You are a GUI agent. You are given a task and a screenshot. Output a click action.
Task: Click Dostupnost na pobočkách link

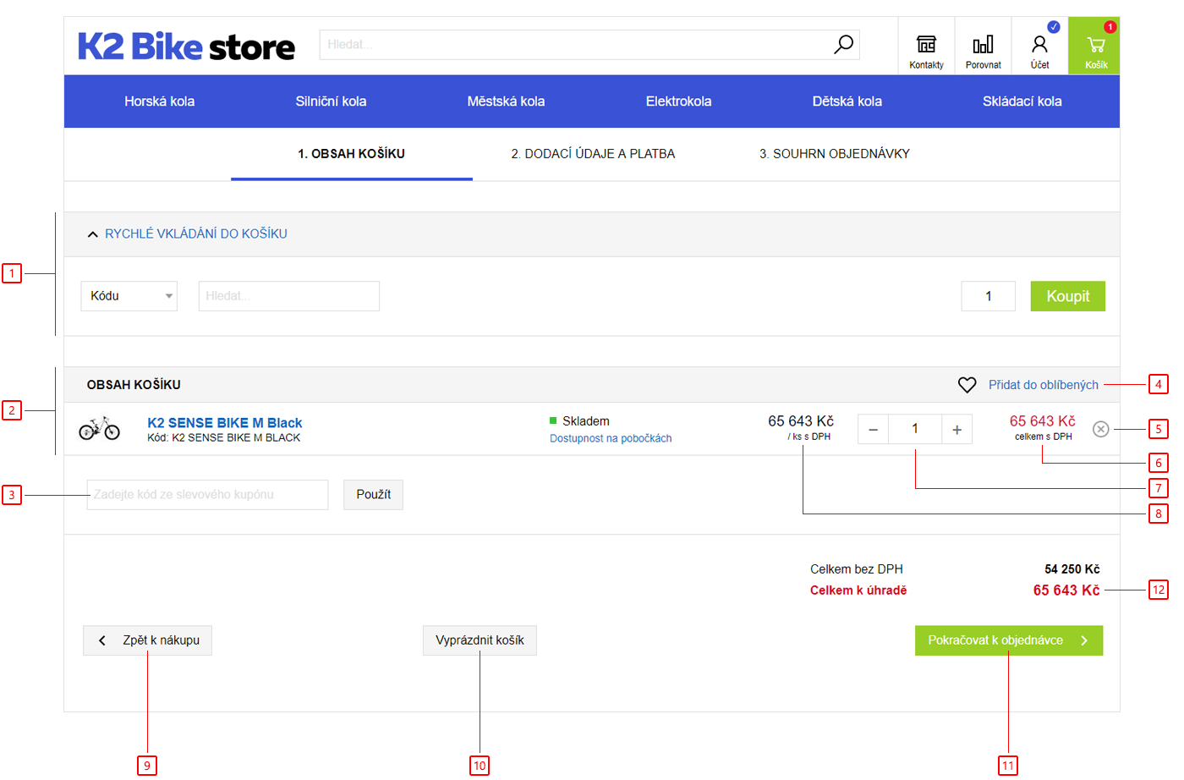click(x=611, y=438)
